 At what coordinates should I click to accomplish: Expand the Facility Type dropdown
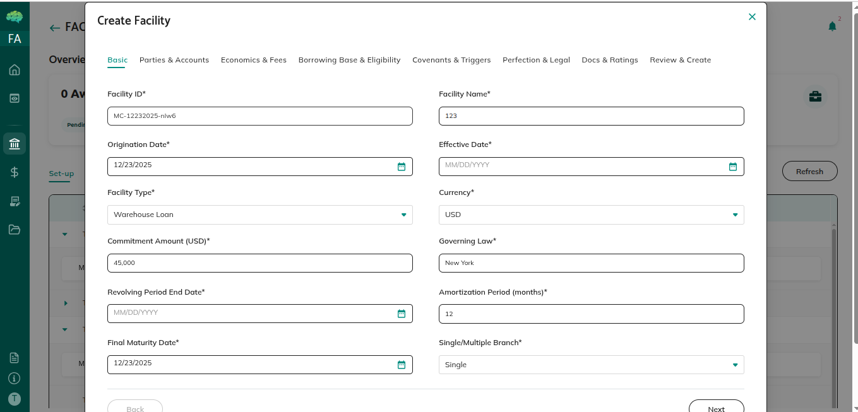coord(259,215)
